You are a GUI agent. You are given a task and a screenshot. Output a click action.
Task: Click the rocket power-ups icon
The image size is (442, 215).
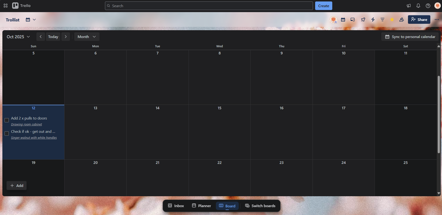coord(363,20)
